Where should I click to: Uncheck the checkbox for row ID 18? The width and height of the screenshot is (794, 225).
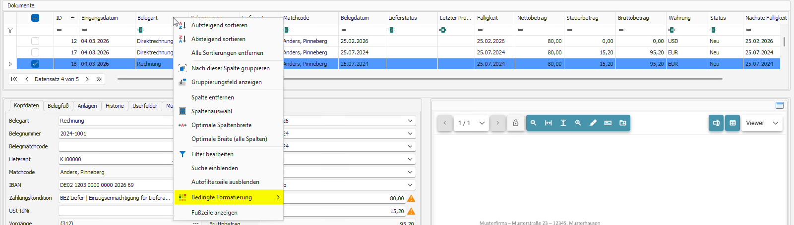click(x=35, y=64)
